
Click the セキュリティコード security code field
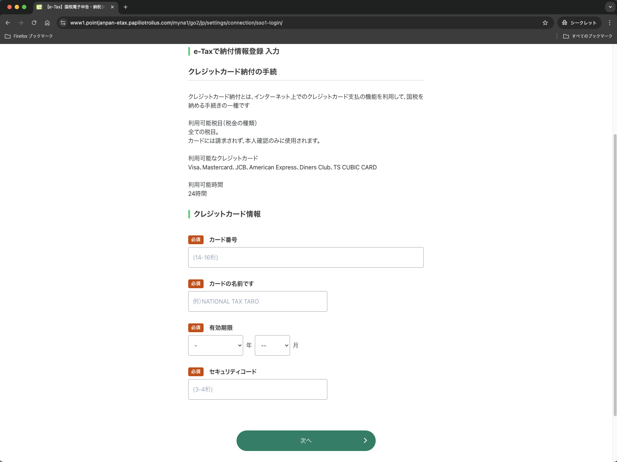coord(257,389)
